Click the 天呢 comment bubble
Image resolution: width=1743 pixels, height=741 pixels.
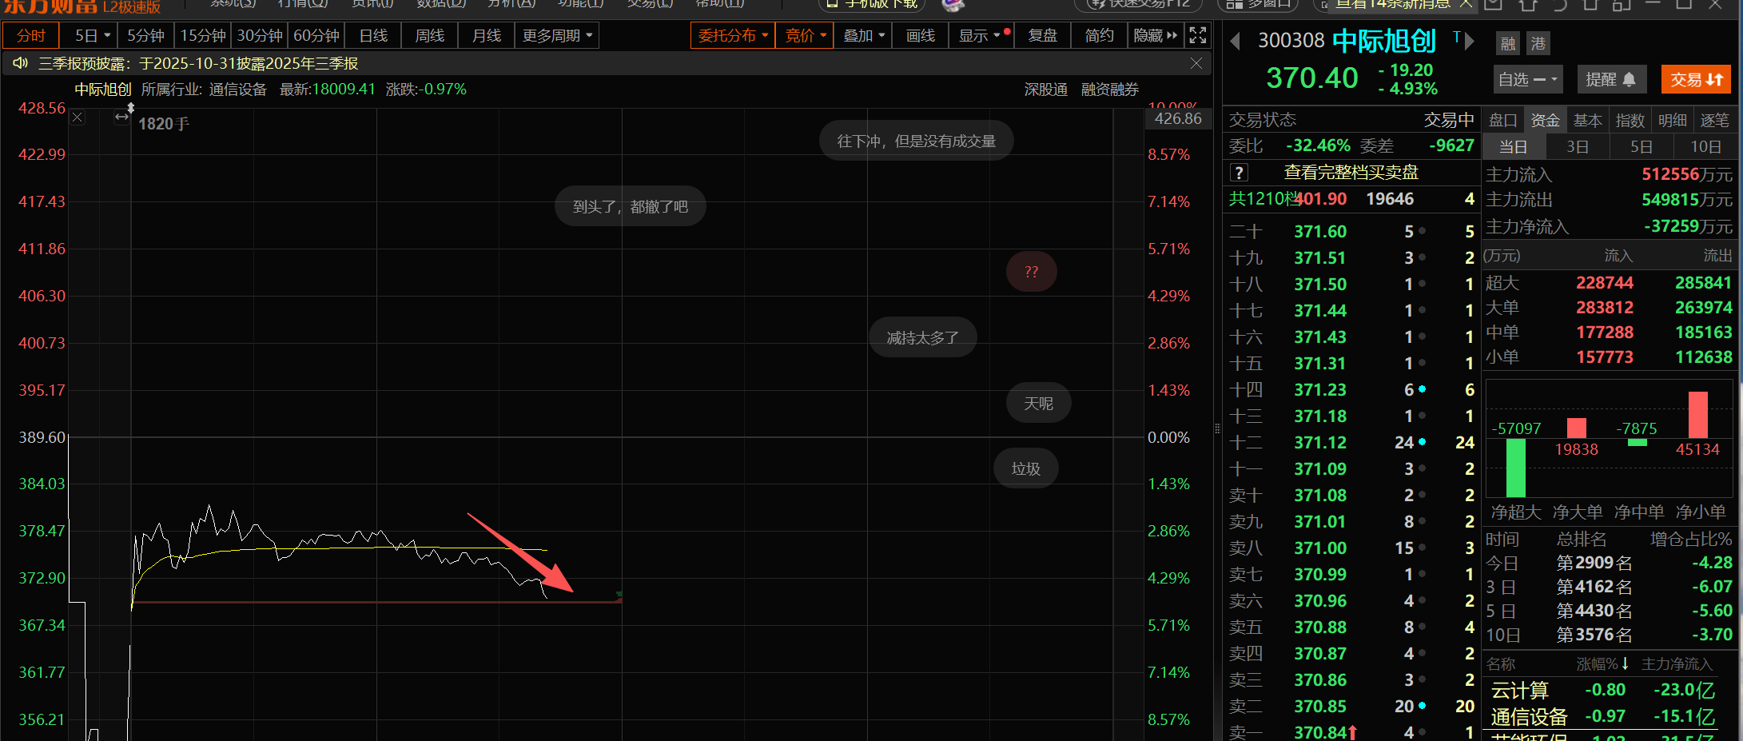pos(1039,404)
